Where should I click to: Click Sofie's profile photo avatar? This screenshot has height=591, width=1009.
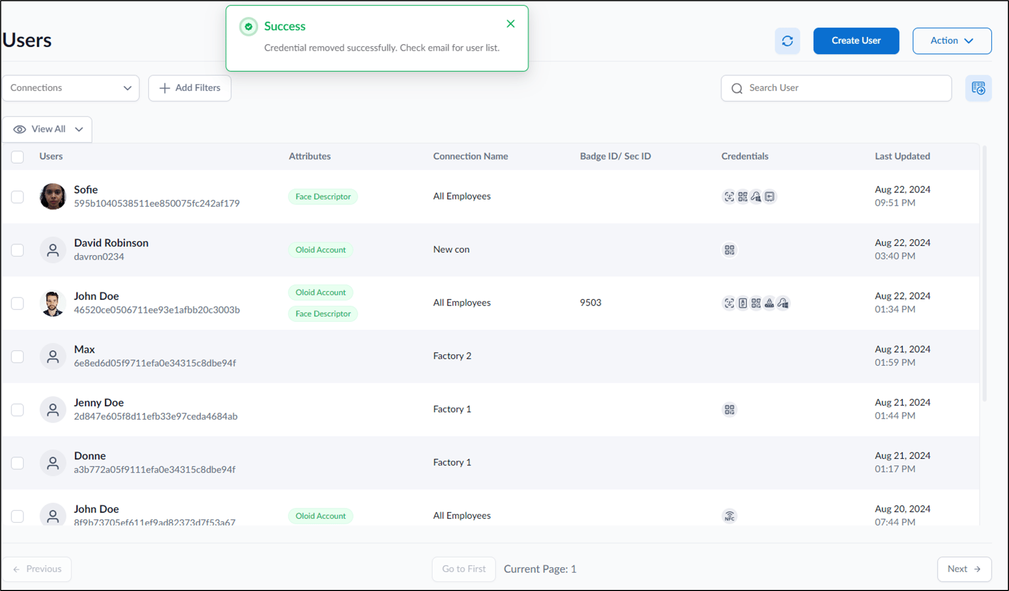click(x=53, y=196)
